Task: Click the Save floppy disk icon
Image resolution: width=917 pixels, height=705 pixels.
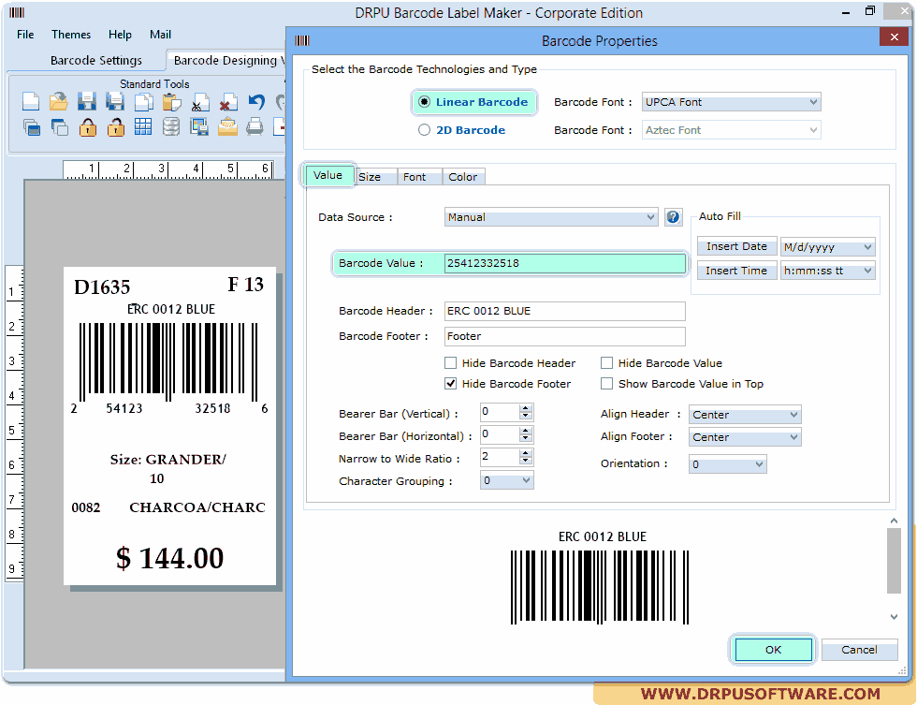Action: click(86, 102)
